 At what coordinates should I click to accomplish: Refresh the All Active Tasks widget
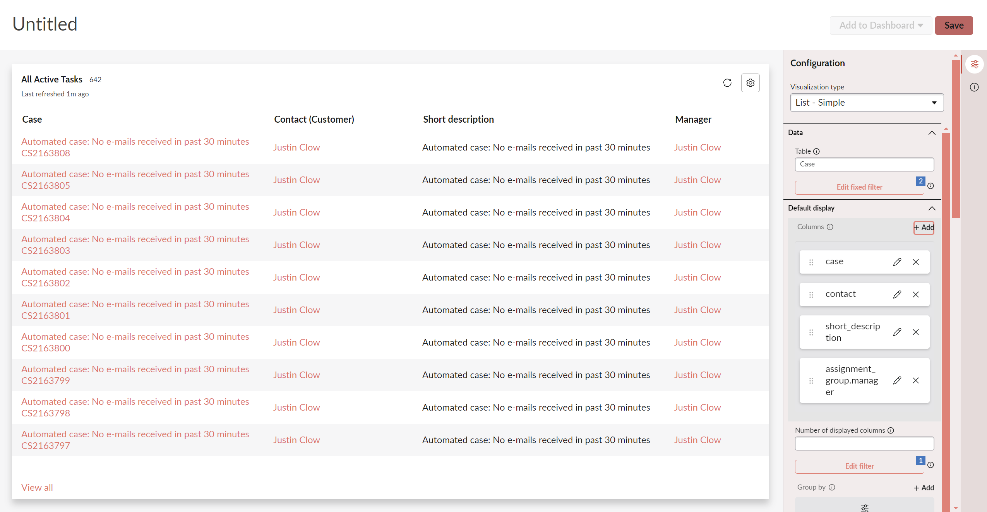[727, 83]
